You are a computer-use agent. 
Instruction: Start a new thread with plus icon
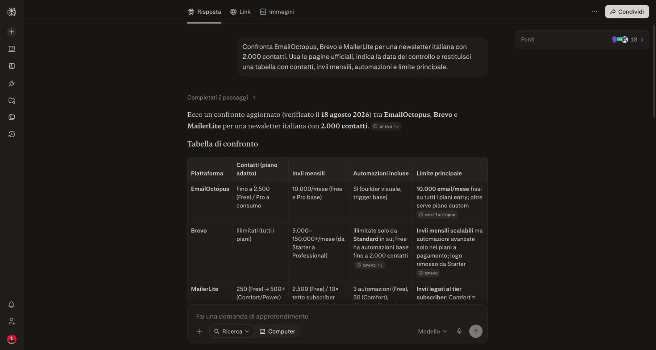point(12,32)
